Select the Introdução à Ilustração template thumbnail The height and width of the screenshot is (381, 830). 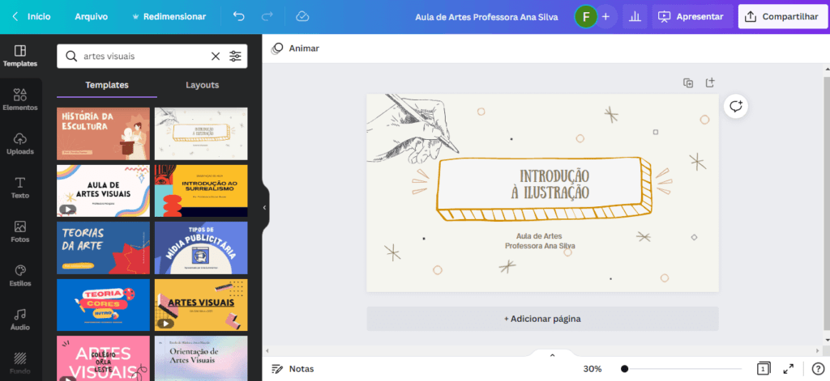coord(201,133)
